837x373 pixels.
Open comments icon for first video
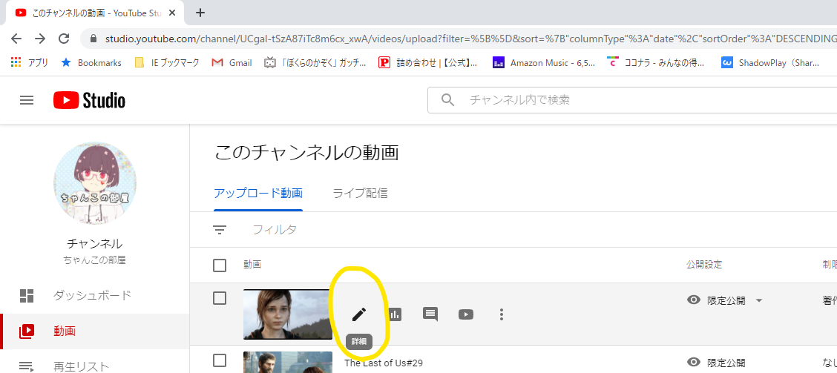[x=430, y=314]
